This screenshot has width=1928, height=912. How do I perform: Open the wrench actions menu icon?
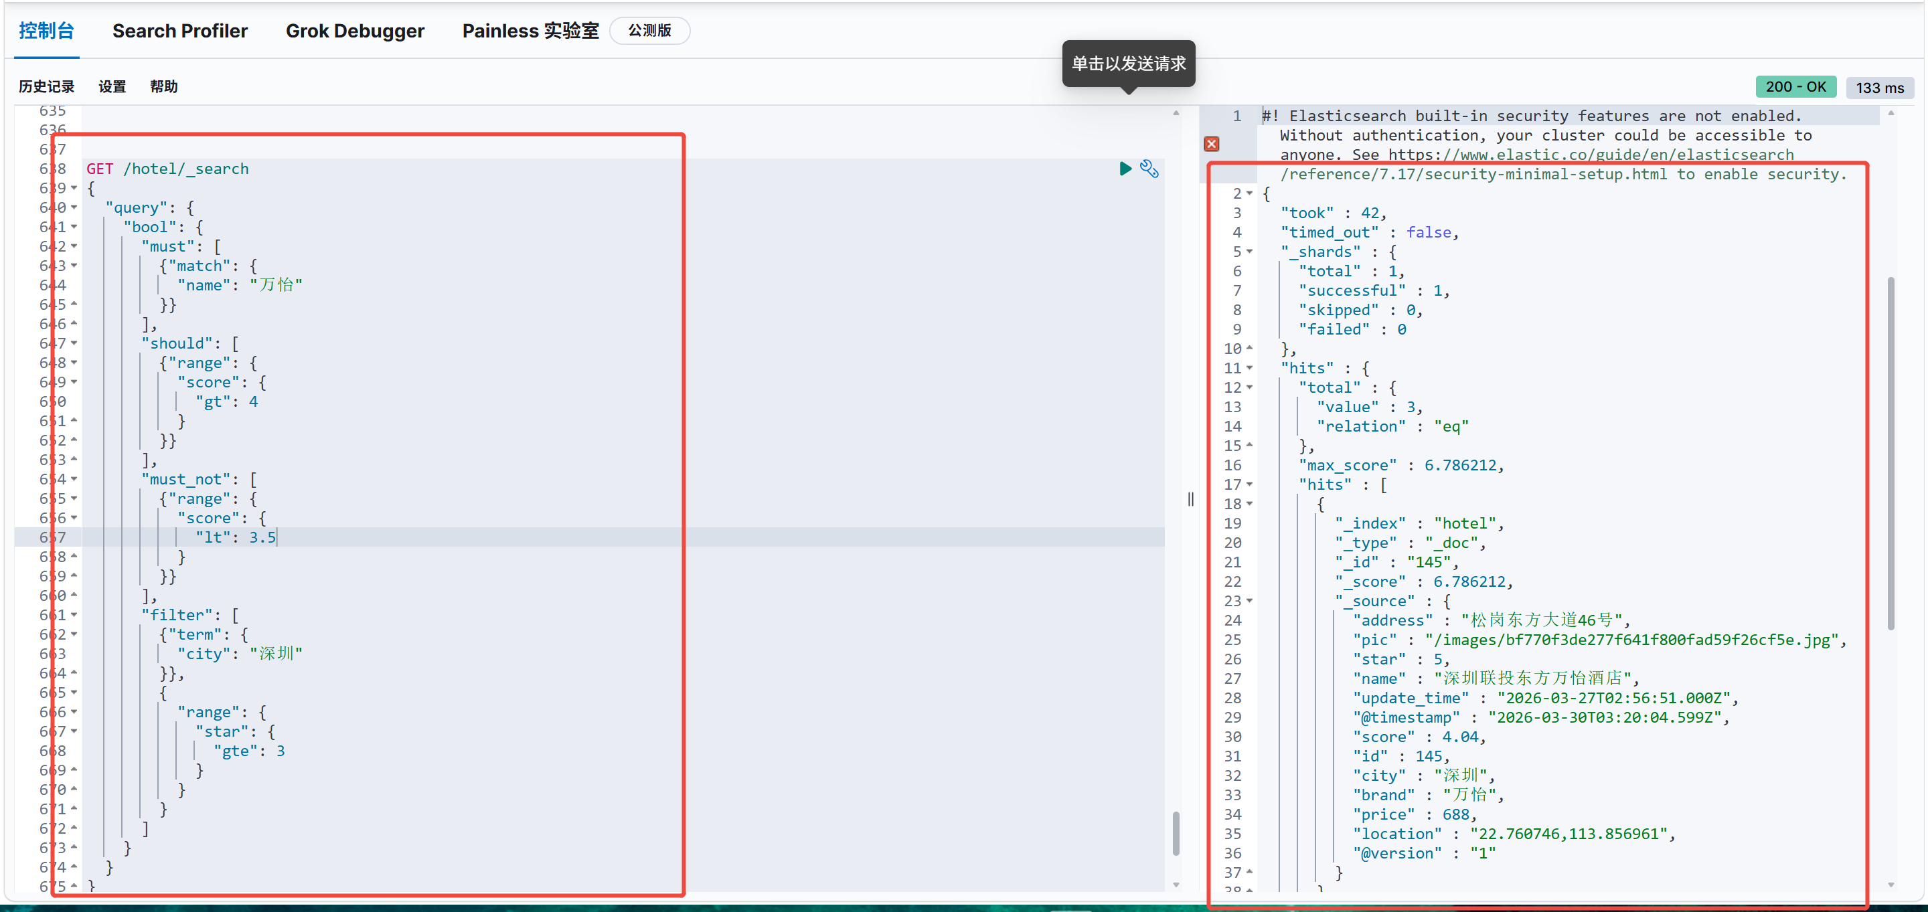tap(1149, 169)
